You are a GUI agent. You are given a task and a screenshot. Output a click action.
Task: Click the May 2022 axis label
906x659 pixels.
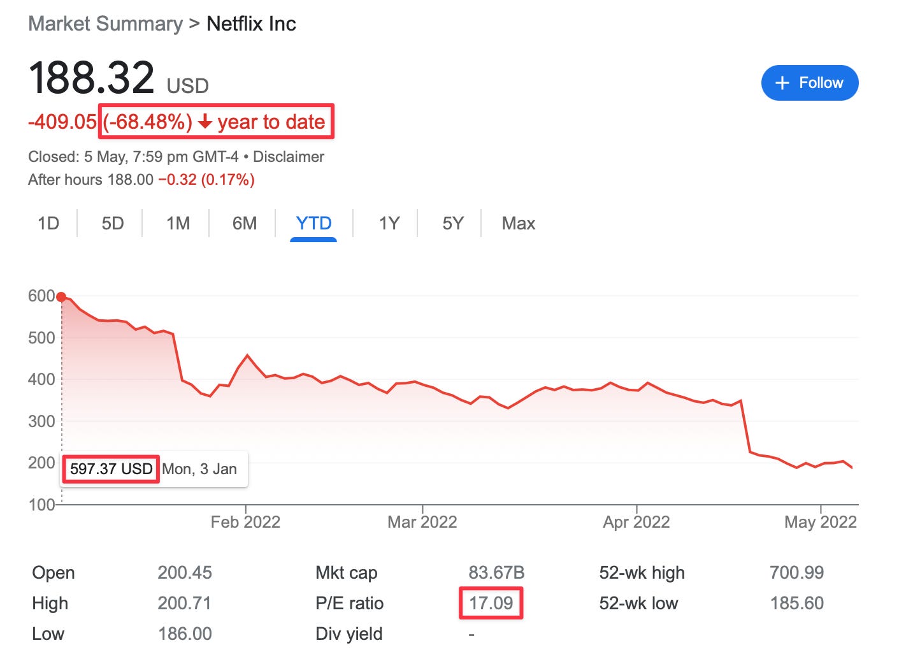[x=821, y=522]
